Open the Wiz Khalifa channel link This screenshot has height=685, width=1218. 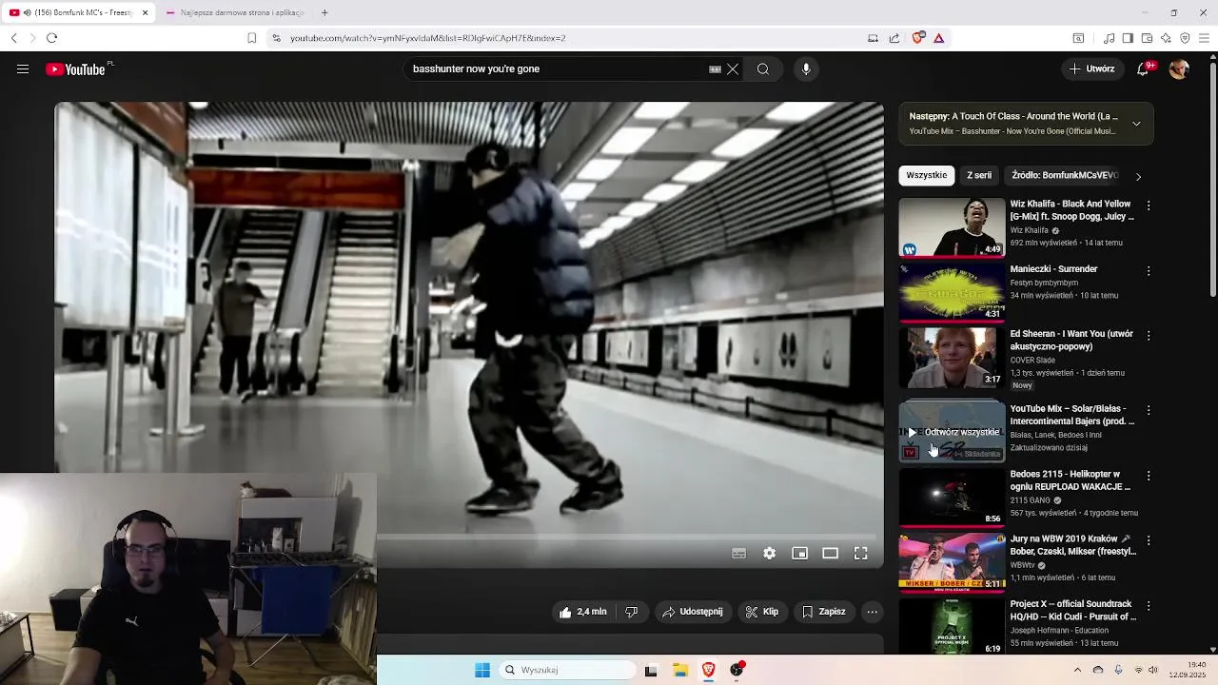tap(1029, 230)
